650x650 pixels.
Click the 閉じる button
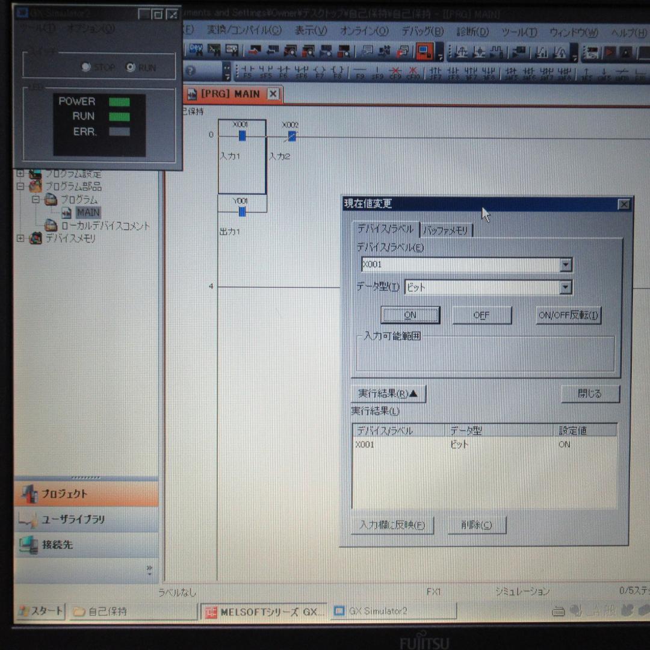coord(590,394)
